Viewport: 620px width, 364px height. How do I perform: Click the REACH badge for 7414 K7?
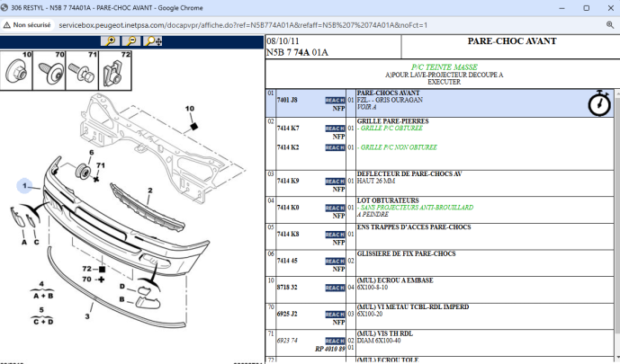[x=335, y=129]
